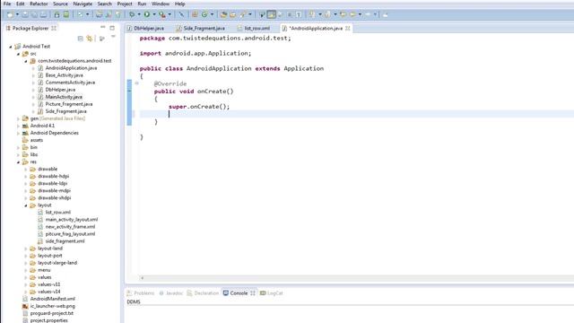Collapse the res folder node
Viewport: 574px width, 323px height.
(18, 161)
